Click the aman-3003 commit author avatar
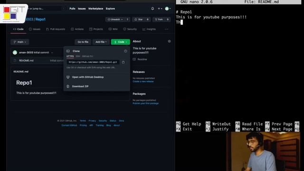The image size is (304, 171). [x=15, y=52]
